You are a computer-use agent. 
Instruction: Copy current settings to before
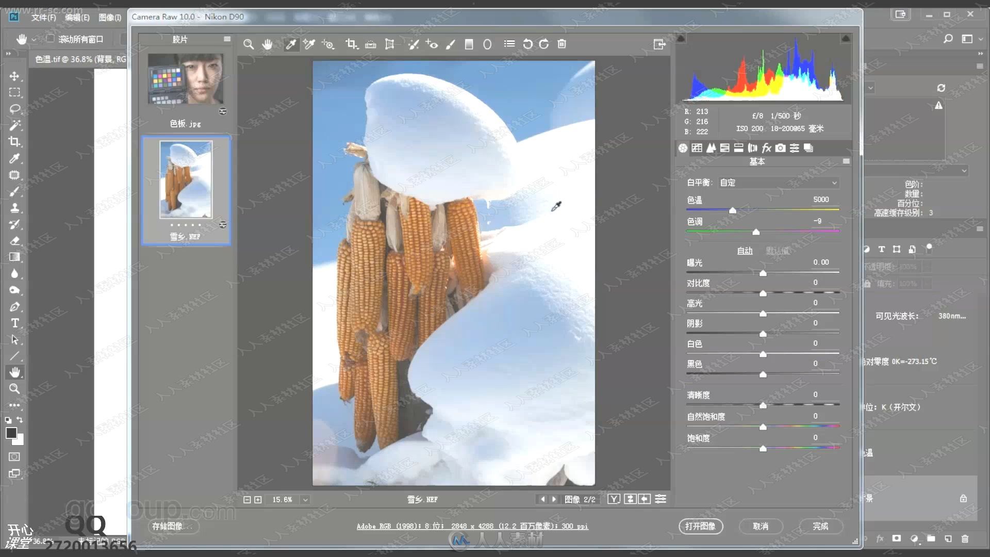click(645, 499)
